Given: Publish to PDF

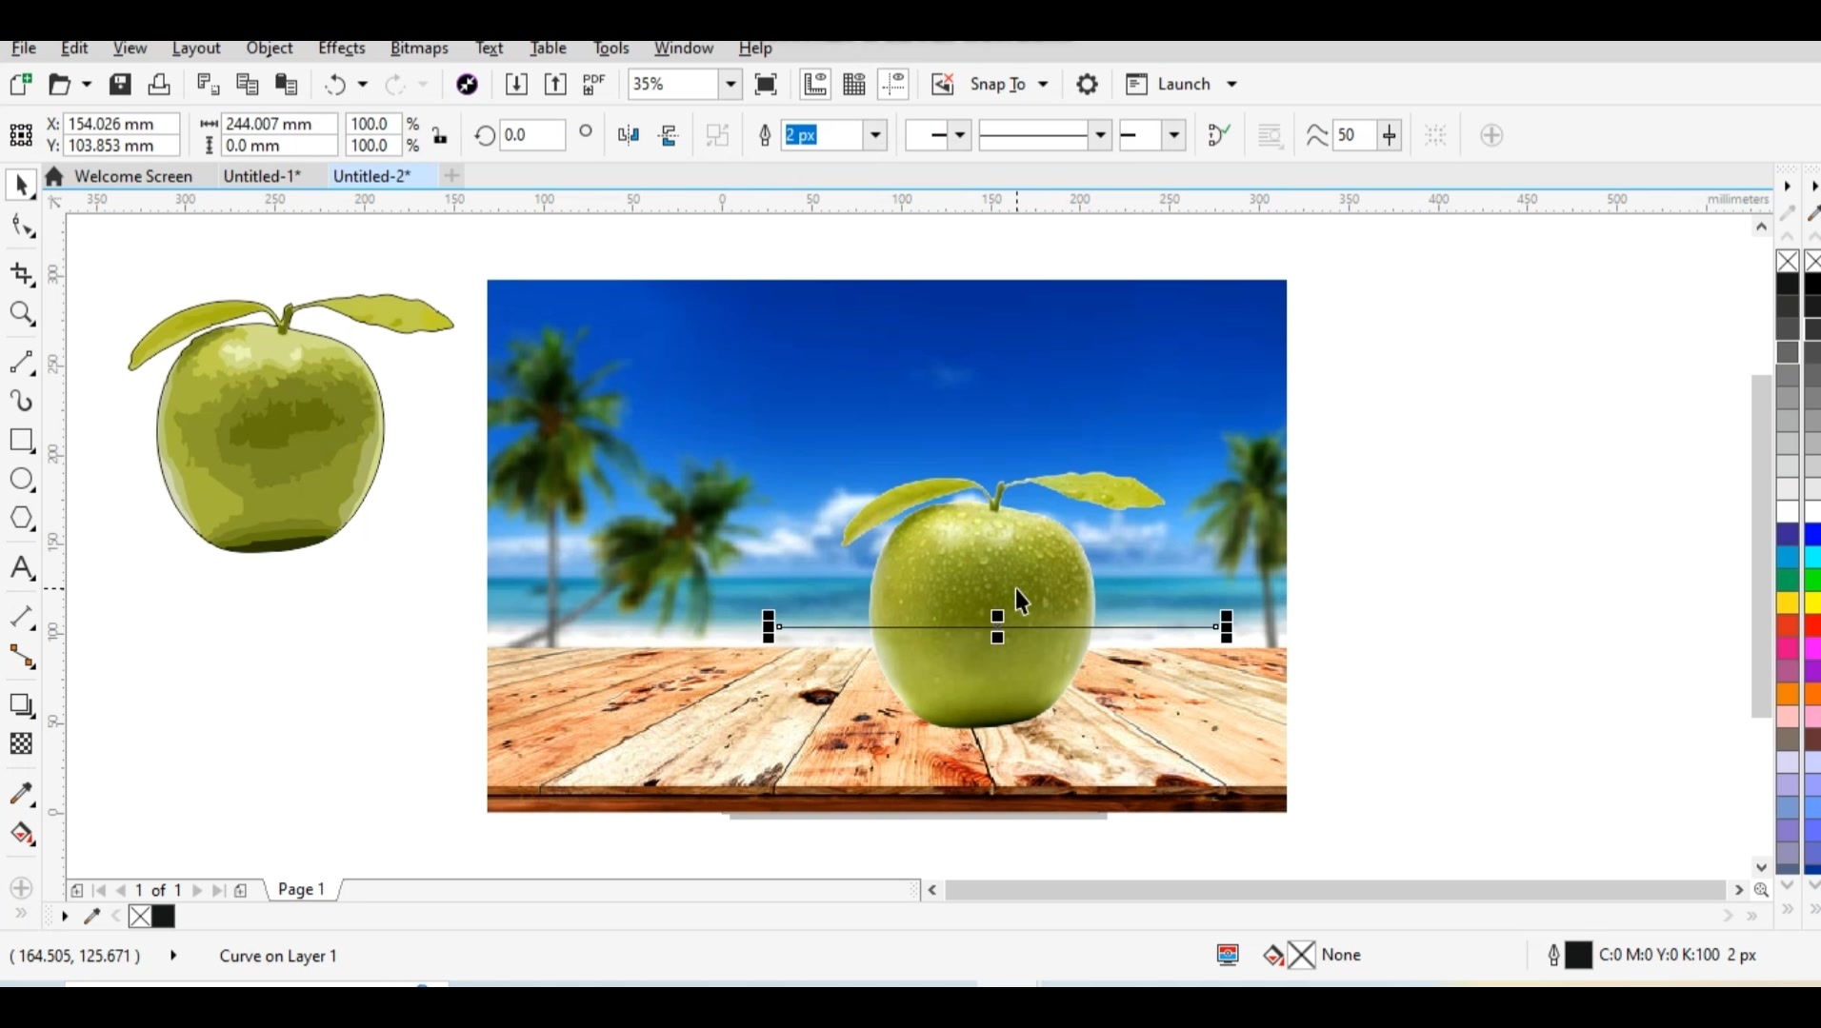Looking at the screenshot, I should tap(594, 84).
